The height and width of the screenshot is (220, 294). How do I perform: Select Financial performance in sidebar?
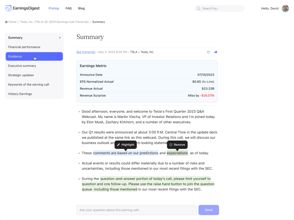tap(34, 47)
